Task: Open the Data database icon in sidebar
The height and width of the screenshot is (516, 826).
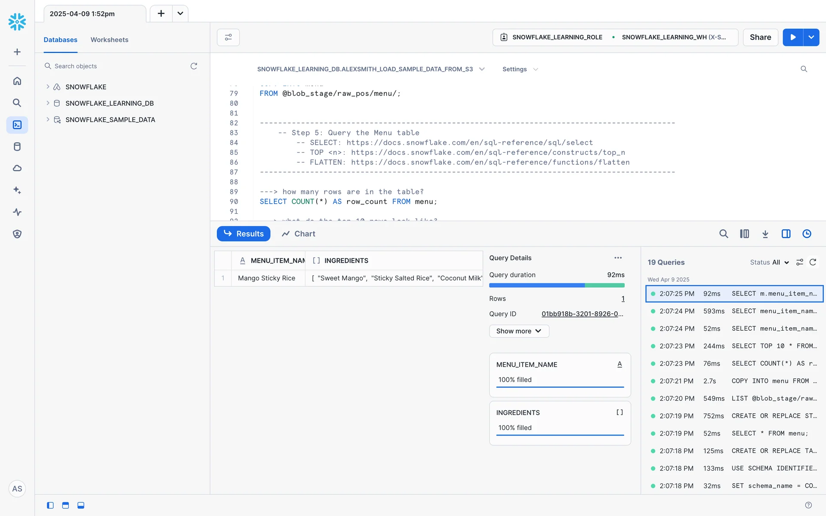Action: 17,147
